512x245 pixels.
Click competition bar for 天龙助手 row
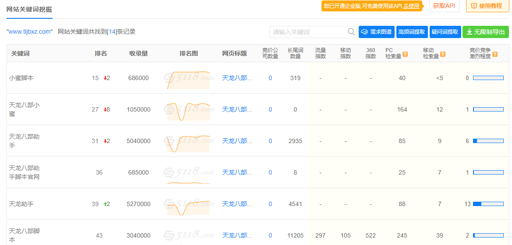coord(488,204)
